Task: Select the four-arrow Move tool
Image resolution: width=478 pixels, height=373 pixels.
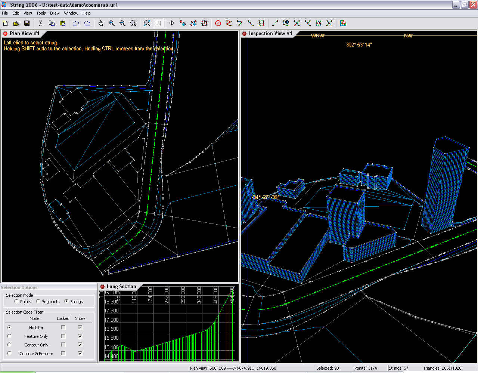Action: 171,23
